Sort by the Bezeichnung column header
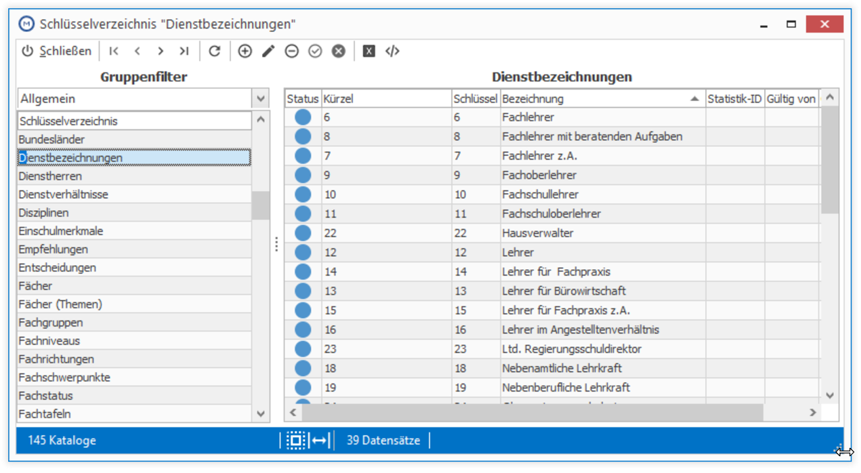The width and height of the screenshot is (861, 473). [x=602, y=99]
